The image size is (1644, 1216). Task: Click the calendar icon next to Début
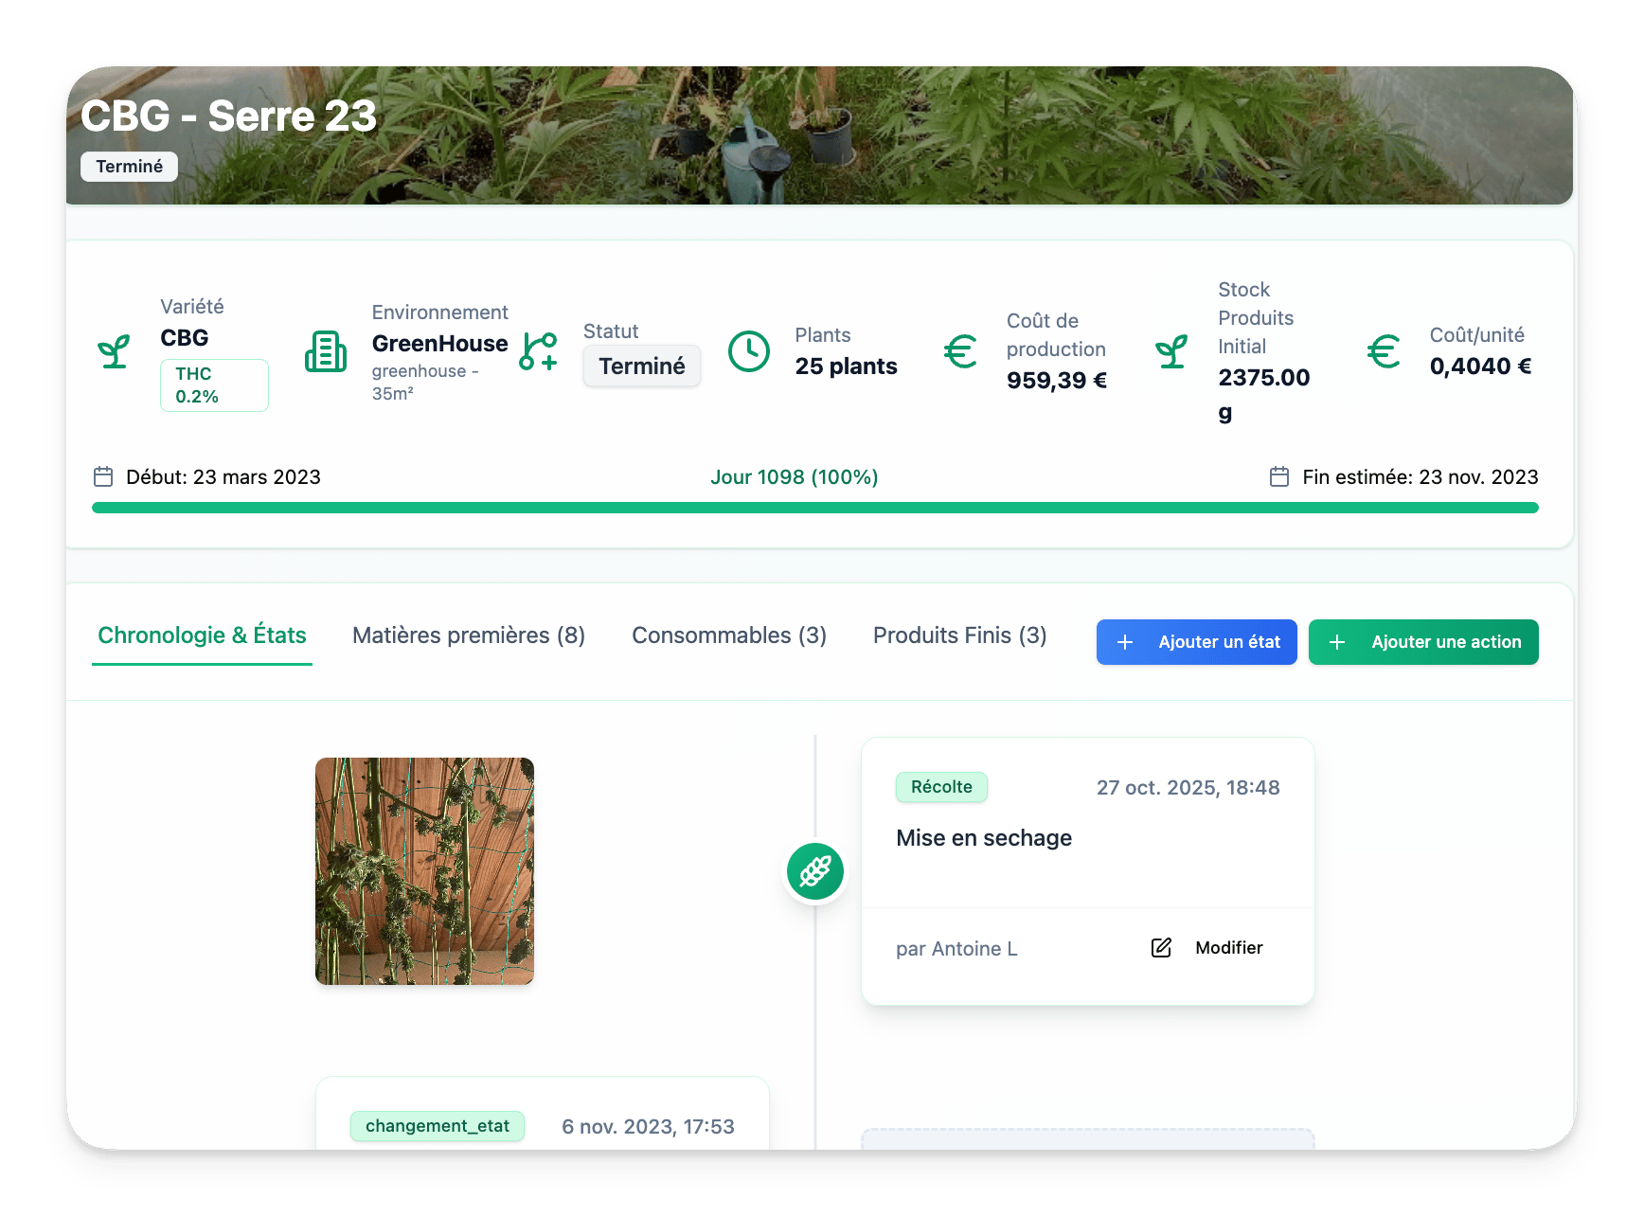click(103, 476)
